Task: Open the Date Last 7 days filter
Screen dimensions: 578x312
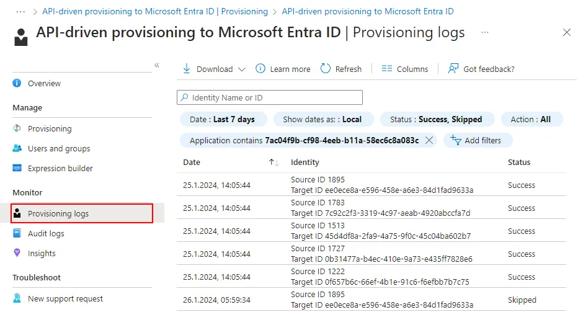Action: 222,119
